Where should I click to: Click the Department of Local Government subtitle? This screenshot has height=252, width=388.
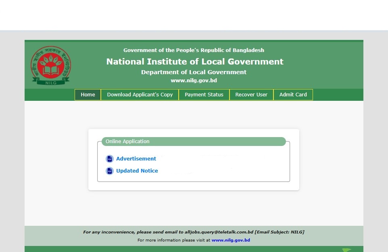194,72
